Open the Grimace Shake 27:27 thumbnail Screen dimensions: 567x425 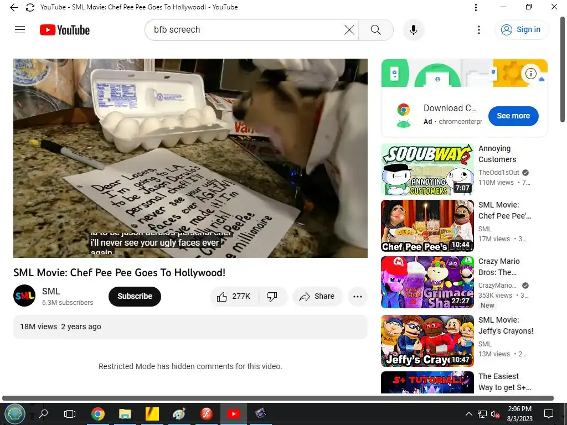tap(427, 282)
